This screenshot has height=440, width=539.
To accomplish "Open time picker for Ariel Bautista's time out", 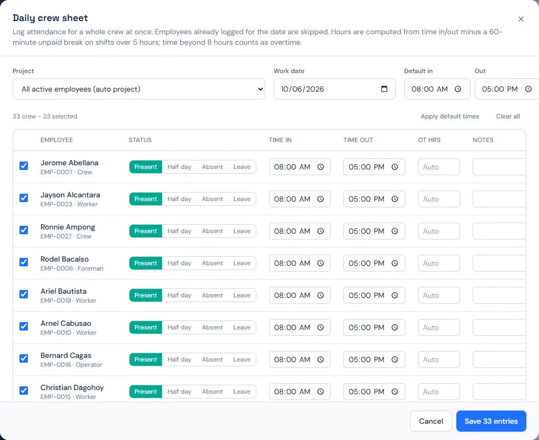I will pos(395,295).
